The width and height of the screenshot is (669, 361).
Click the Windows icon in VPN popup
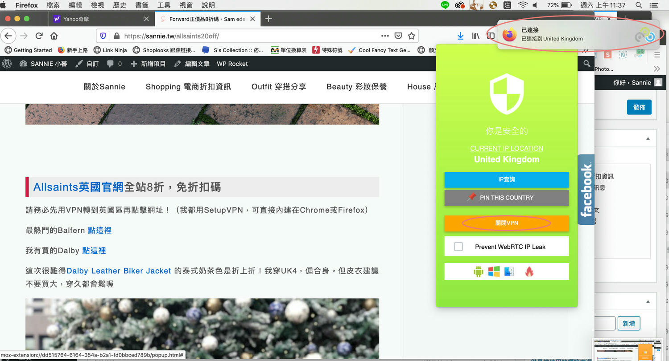(494, 272)
